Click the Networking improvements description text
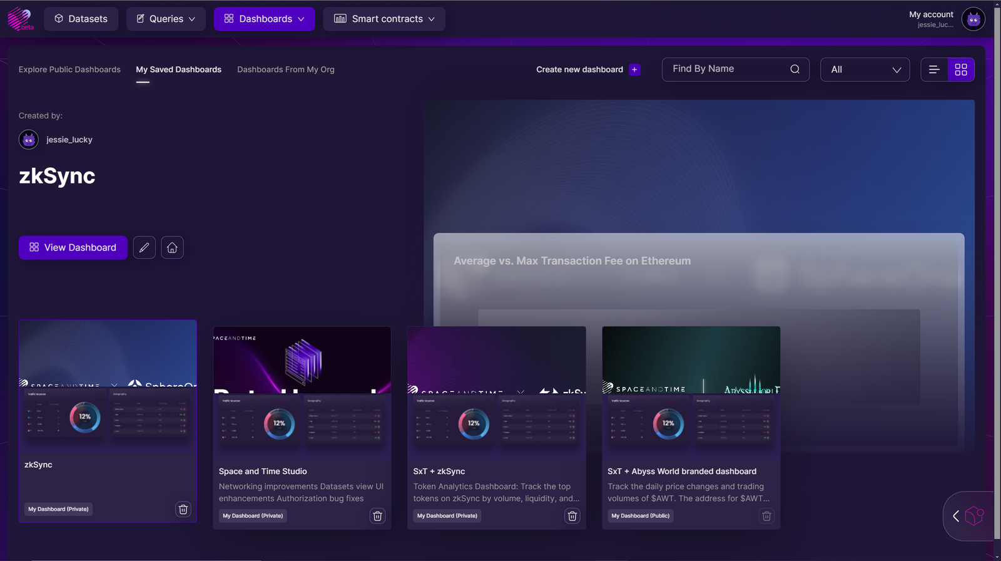1001x561 pixels. [x=301, y=492]
